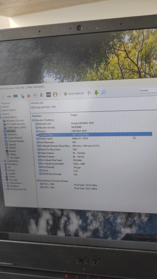This screenshot has width=157, height=279.
Task: Click the person silhouette toolbar icon
Action: tap(42, 95)
